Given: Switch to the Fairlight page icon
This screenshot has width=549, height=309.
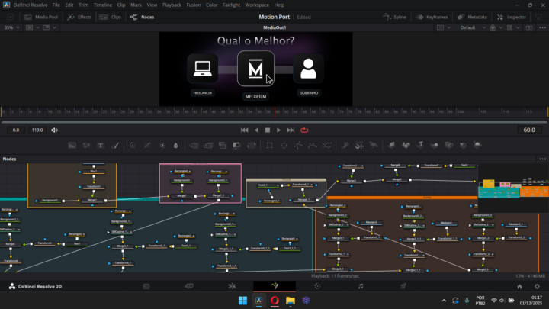Looking at the screenshot, I should [360, 286].
